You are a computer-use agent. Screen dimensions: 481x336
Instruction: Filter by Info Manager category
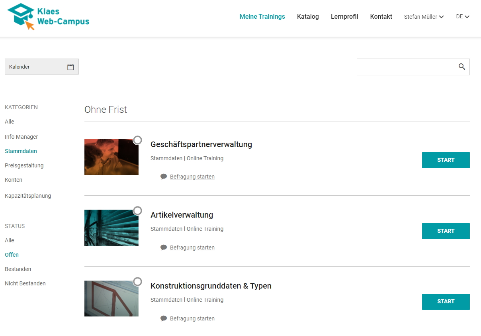click(x=22, y=137)
